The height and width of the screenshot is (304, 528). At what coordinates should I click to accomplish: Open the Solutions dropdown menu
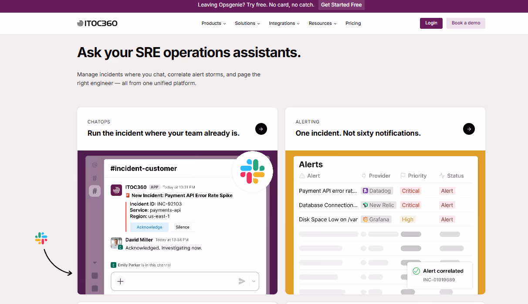coord(247,24)
